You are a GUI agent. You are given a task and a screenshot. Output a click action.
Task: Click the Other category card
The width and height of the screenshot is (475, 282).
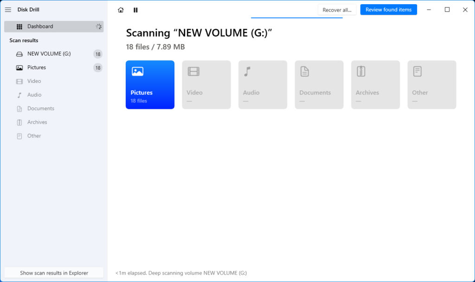pos(431,84)
